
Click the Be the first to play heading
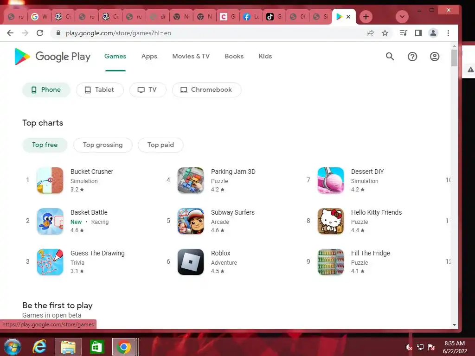pyautogui.click(x=58, y=305)
